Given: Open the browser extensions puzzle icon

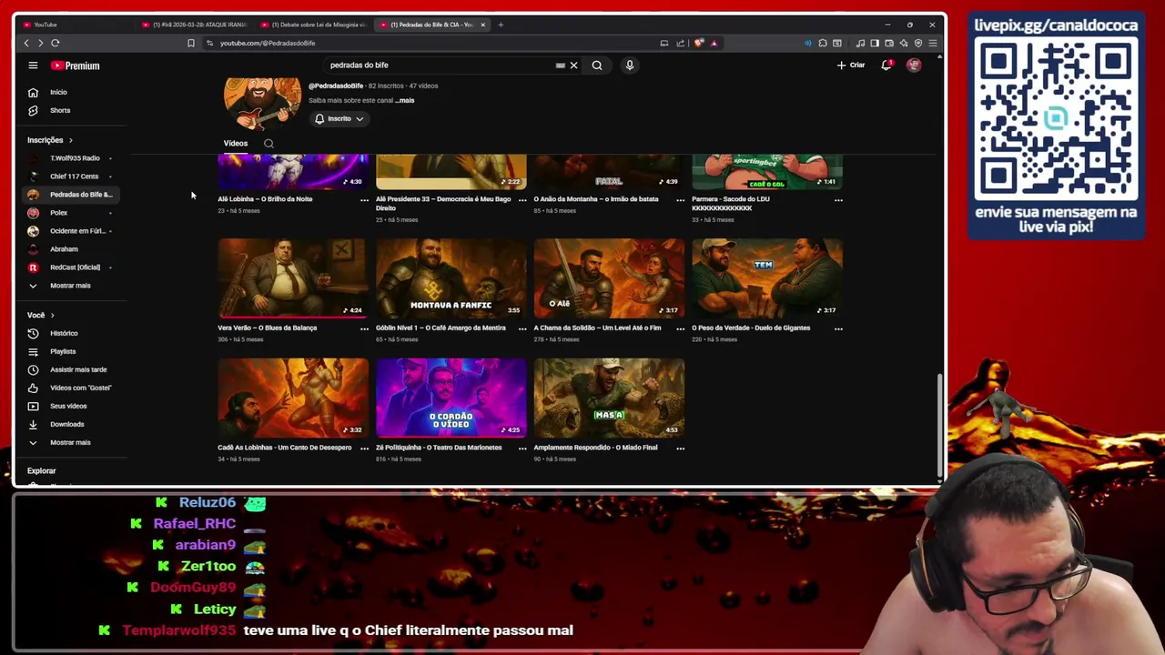Looking at the screenshot, I should tap(823, 43).
